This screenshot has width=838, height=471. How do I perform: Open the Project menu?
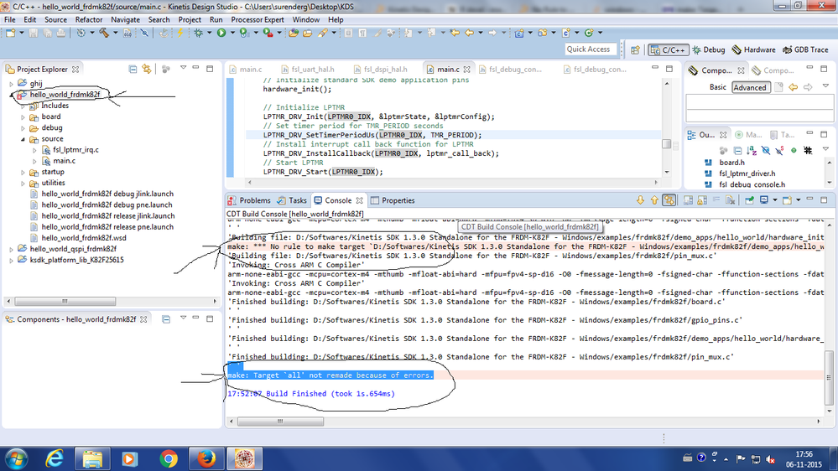tap(190, 20)
